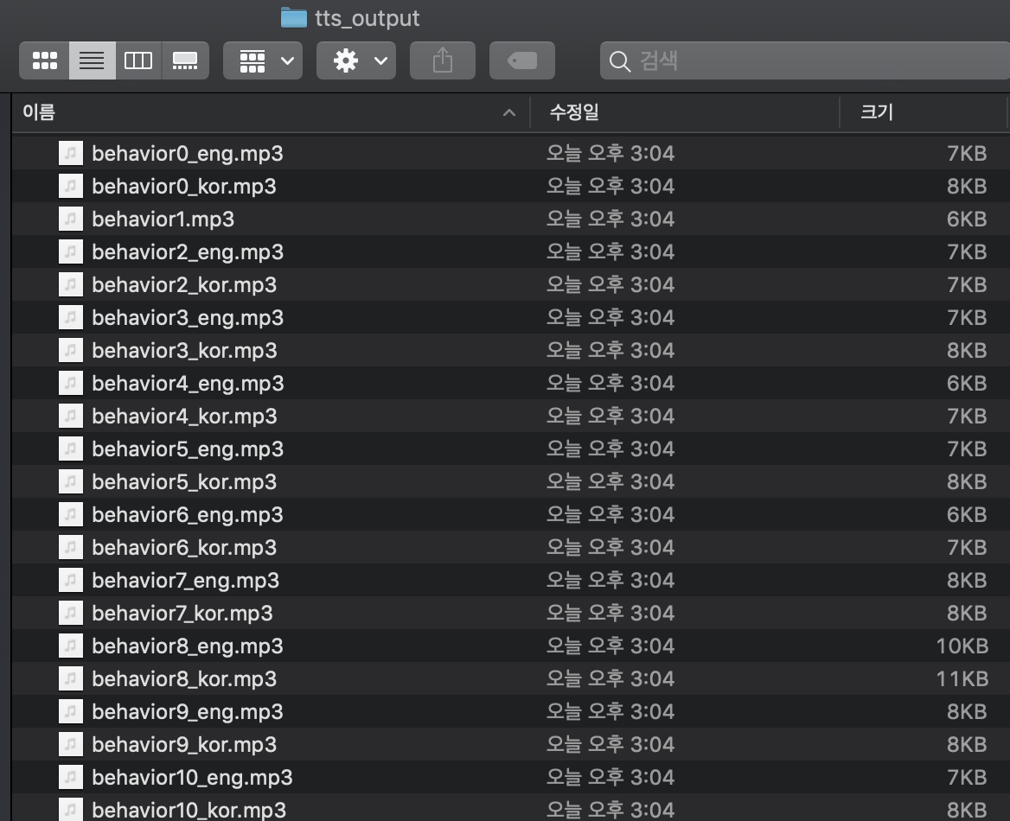
Task: Sort by the 크기 column header
Action: pos(924,112)
